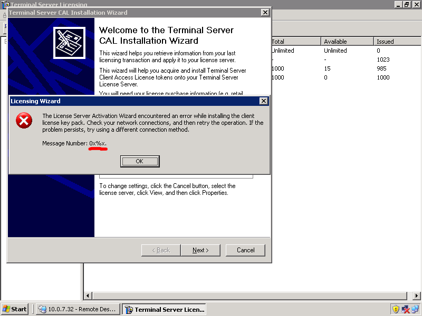Click OK in the Licensing Wizard error dialog
422x316 pixels.
140,161
